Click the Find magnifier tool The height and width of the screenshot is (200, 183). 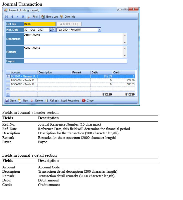pos(32,17)
